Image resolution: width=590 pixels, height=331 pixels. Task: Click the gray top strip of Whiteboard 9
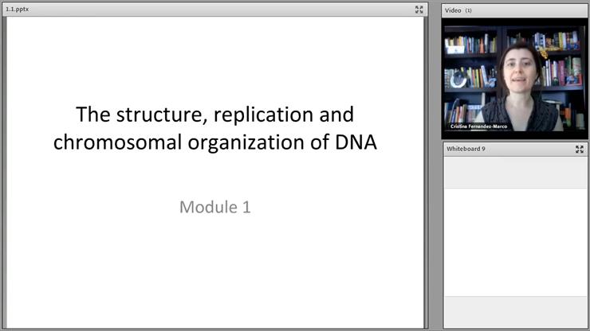coord(515,171)
